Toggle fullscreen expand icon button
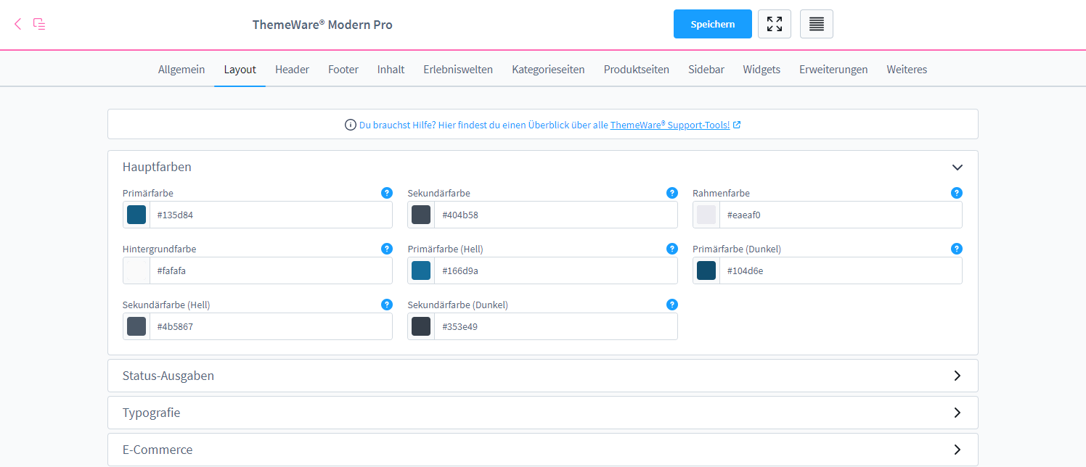The image size is (1086, 467). point(775,24)
